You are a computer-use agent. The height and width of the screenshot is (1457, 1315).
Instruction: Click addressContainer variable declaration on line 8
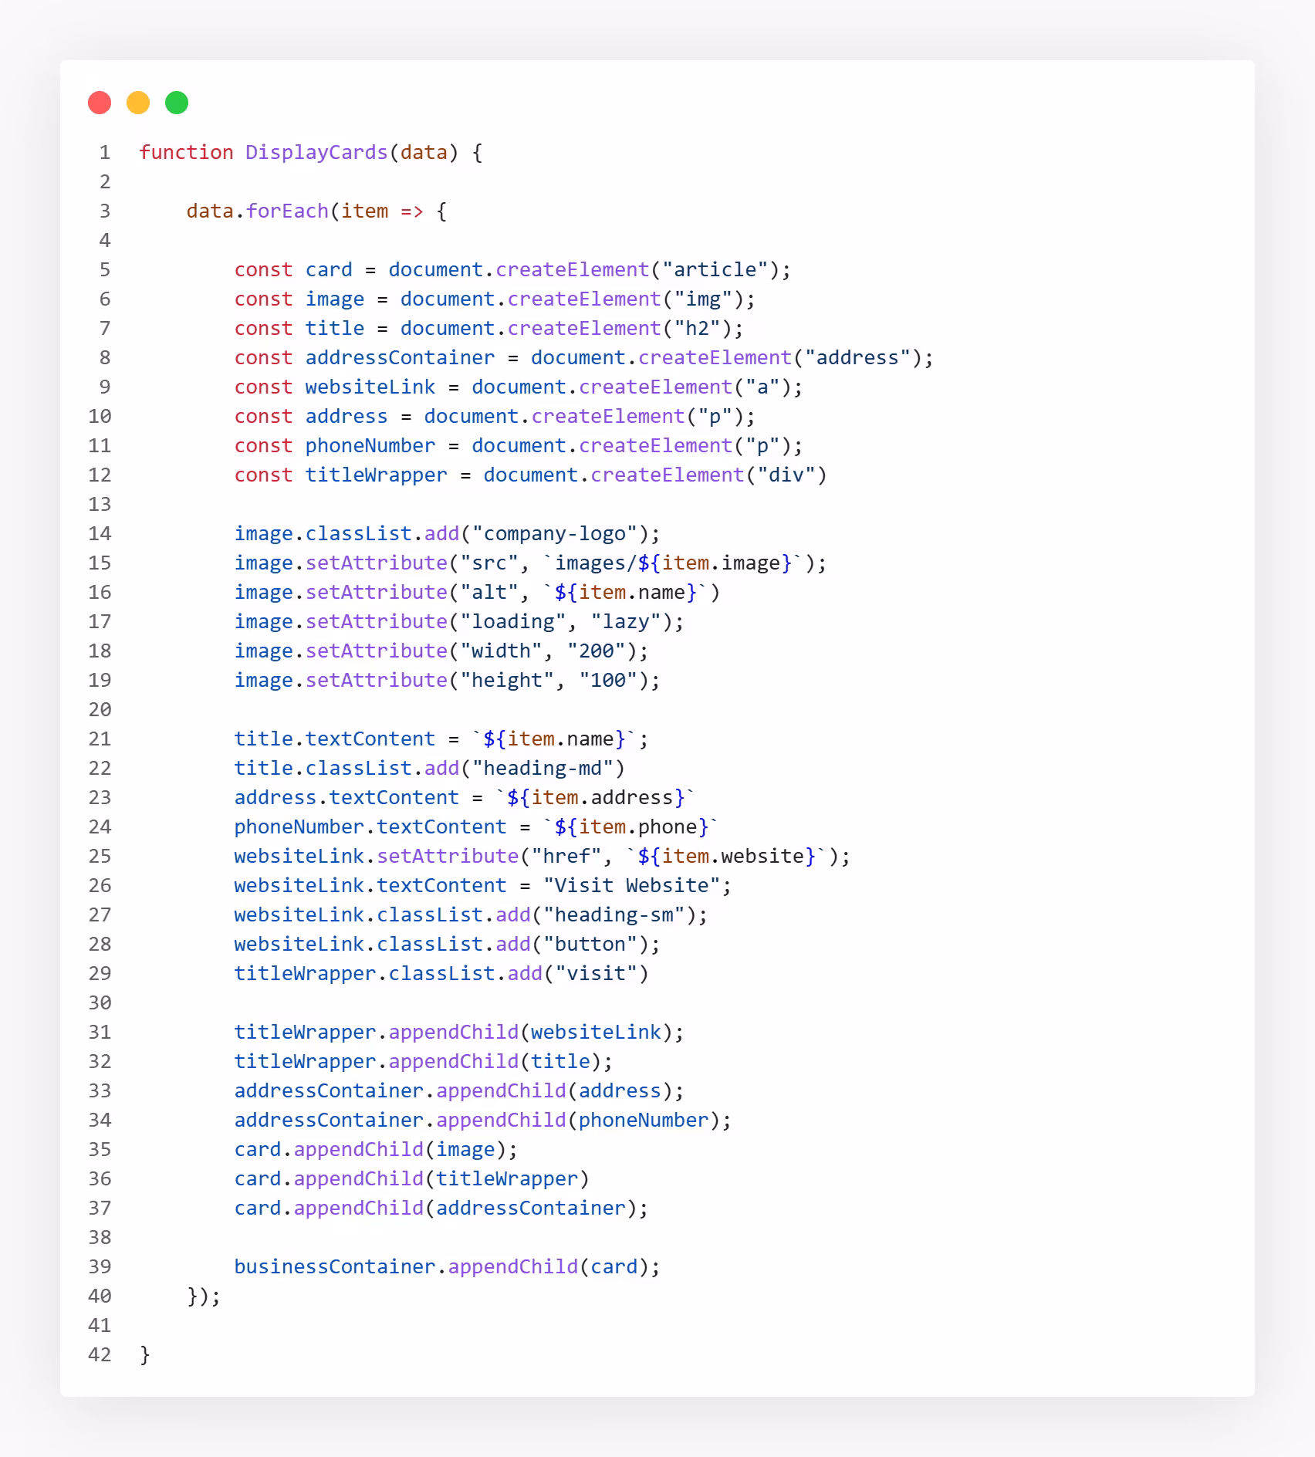[400, 357]
